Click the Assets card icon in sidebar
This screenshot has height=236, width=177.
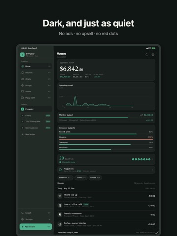click(23, 91)
